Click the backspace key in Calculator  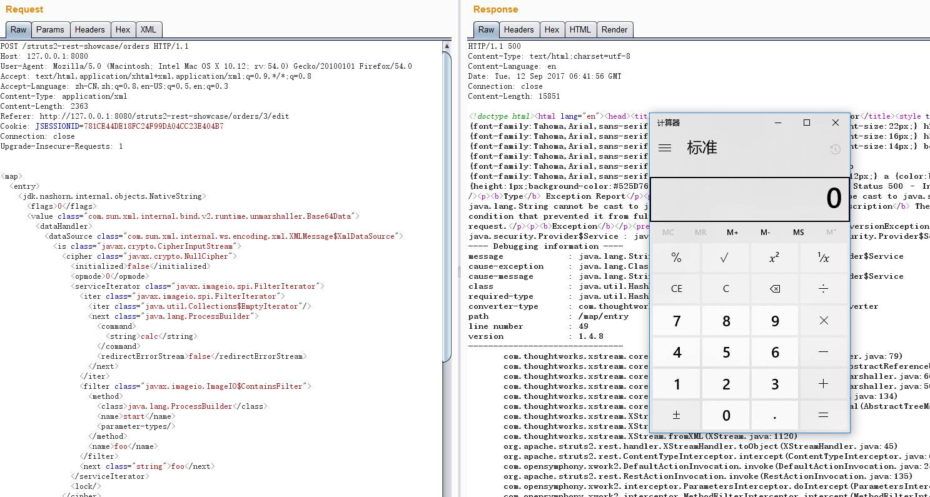point(774,289)
